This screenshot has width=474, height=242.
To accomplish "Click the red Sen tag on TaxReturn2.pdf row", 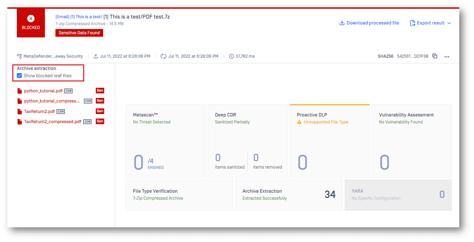I will (100, 111).
